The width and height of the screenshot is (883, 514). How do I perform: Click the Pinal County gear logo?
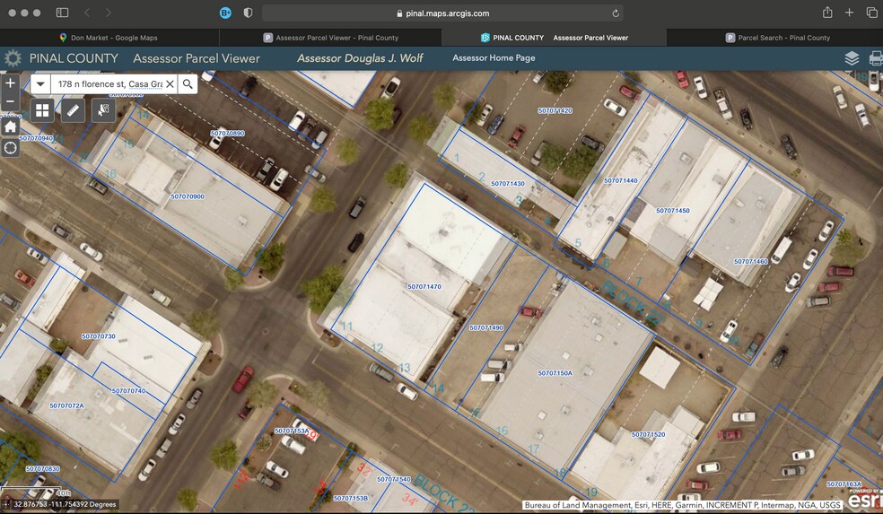(x=13, y=58)
